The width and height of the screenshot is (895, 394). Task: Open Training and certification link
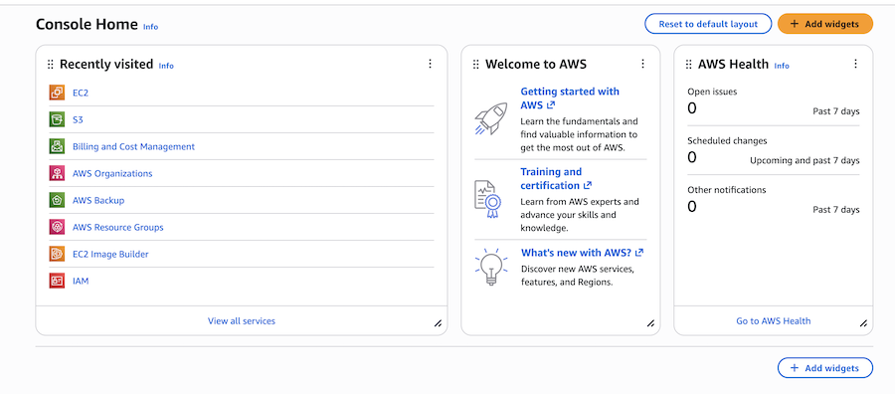click(556, 179)
